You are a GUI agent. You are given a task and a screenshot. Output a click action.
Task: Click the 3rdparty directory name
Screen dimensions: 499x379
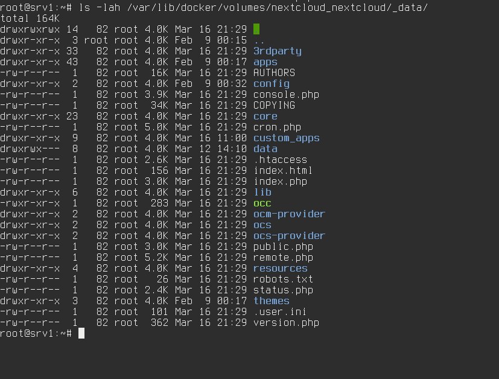[277, 51]
